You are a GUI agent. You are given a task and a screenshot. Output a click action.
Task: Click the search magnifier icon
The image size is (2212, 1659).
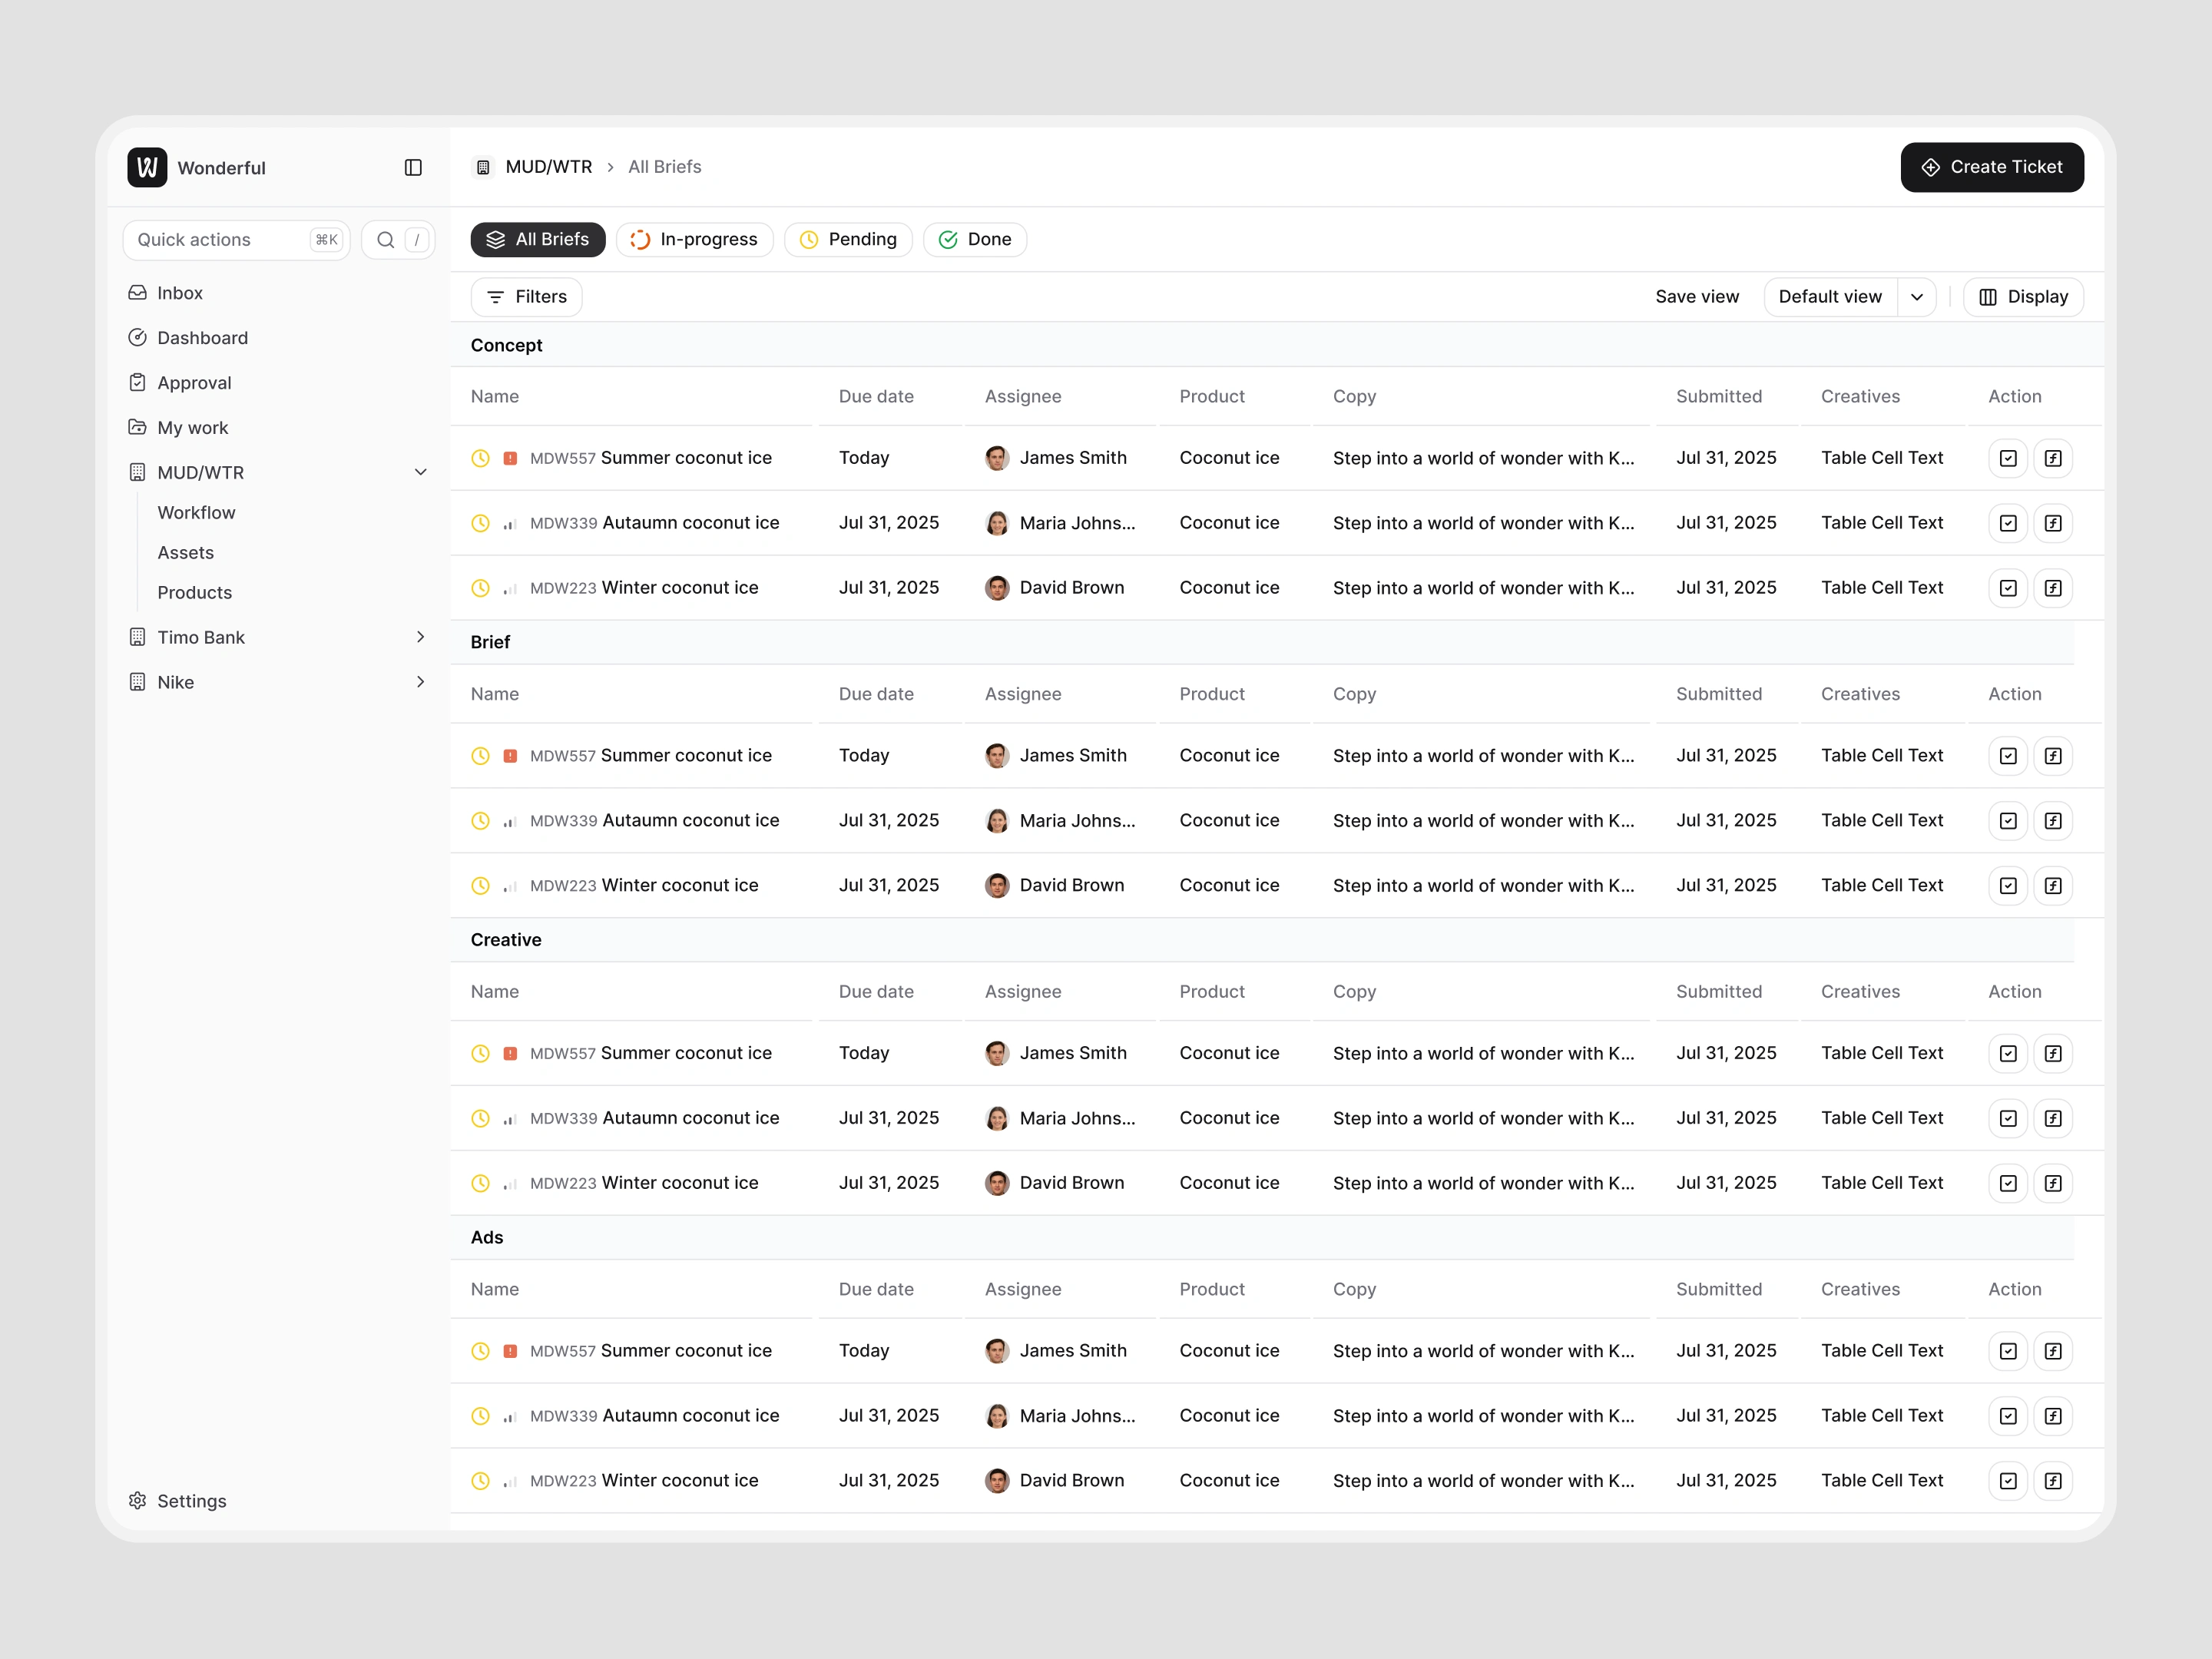pyautogui.click(x=385, y=240)
